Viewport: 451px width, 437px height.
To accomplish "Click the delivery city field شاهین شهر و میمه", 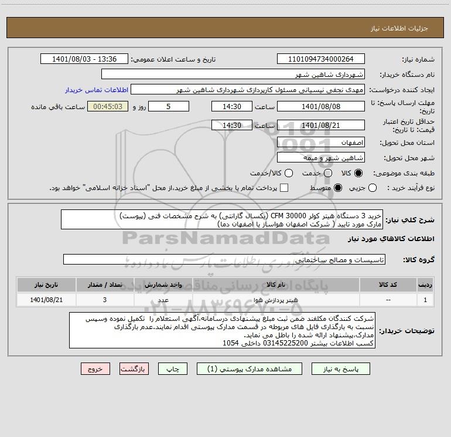I will [x=321, y=158].
